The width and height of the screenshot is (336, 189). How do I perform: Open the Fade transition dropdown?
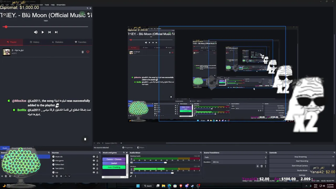235,157
